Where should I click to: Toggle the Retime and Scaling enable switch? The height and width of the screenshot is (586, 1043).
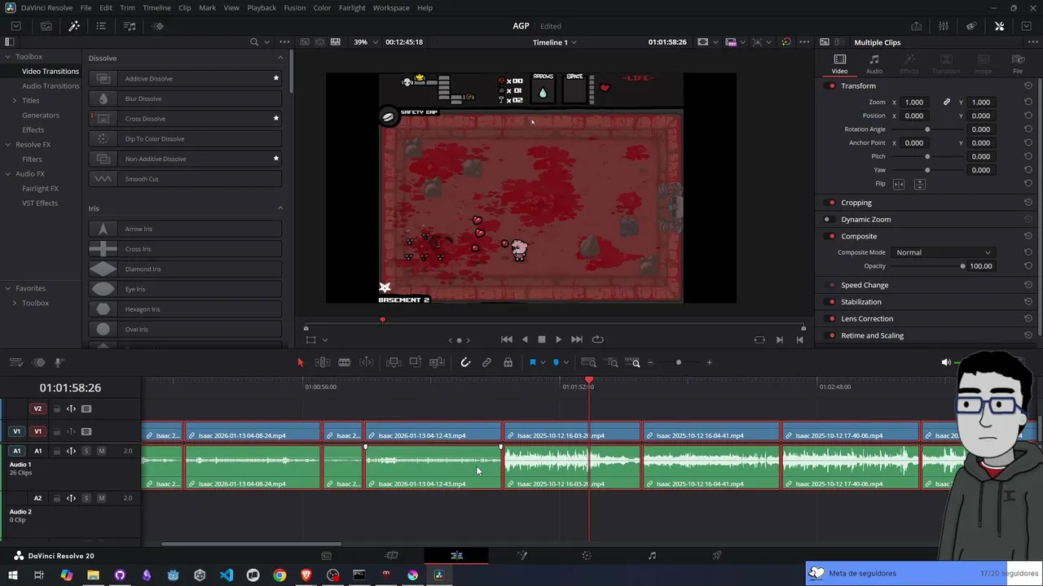pos(831,335)
